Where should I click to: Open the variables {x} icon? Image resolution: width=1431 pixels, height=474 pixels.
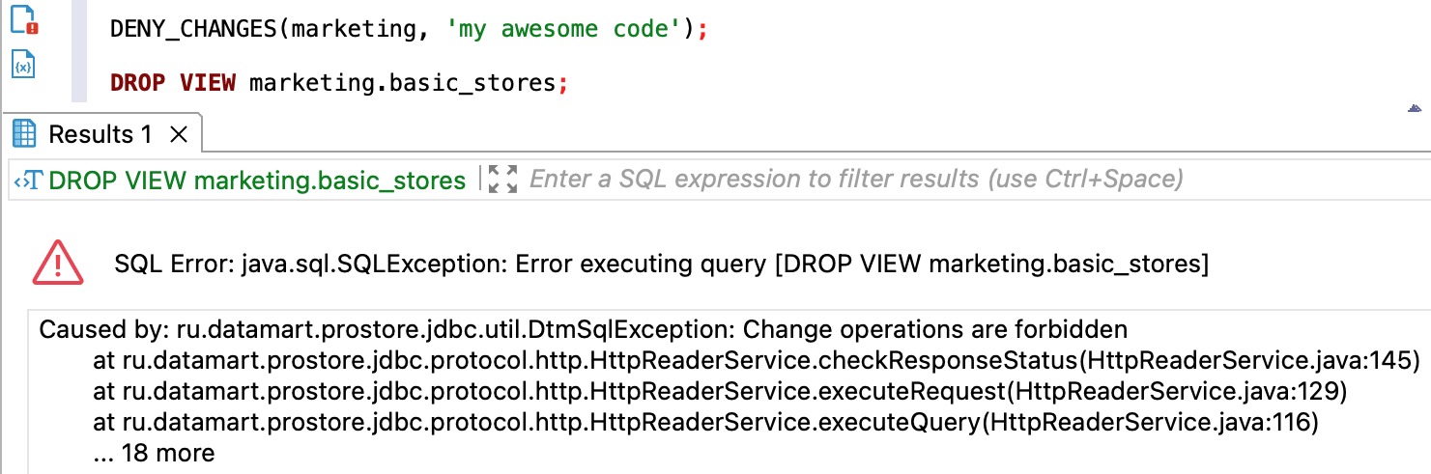(x=24, y=66)
